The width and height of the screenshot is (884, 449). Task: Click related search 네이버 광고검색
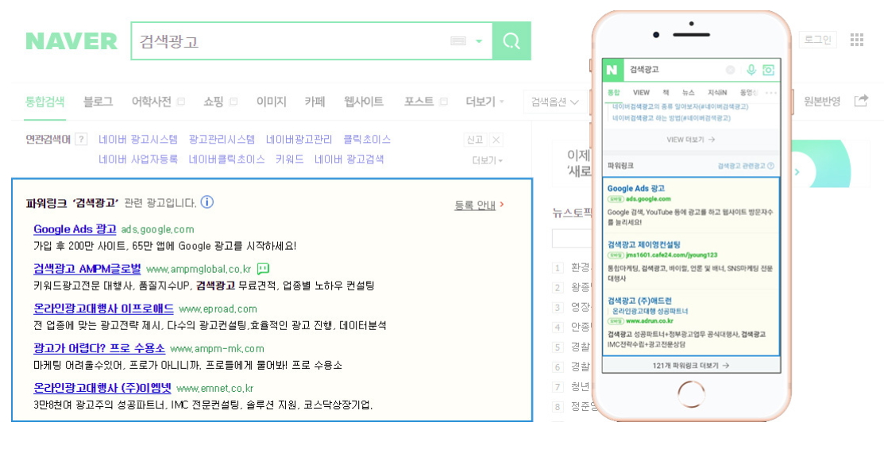pyautogui.click(x=349, y=159)
